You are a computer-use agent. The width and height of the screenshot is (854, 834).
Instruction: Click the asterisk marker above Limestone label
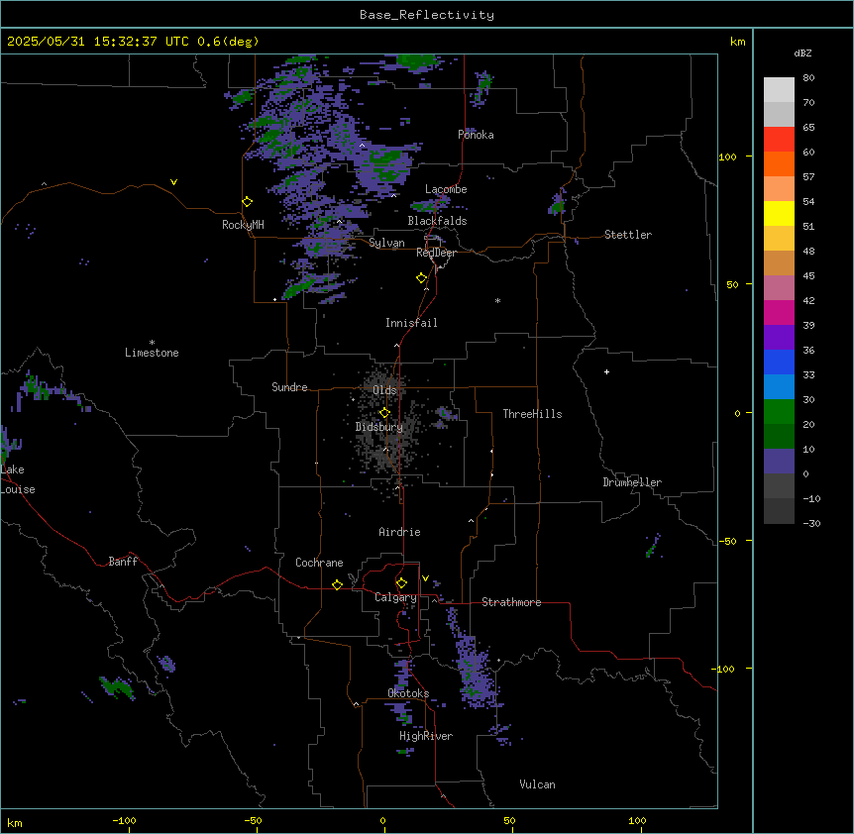coord(152,343)
